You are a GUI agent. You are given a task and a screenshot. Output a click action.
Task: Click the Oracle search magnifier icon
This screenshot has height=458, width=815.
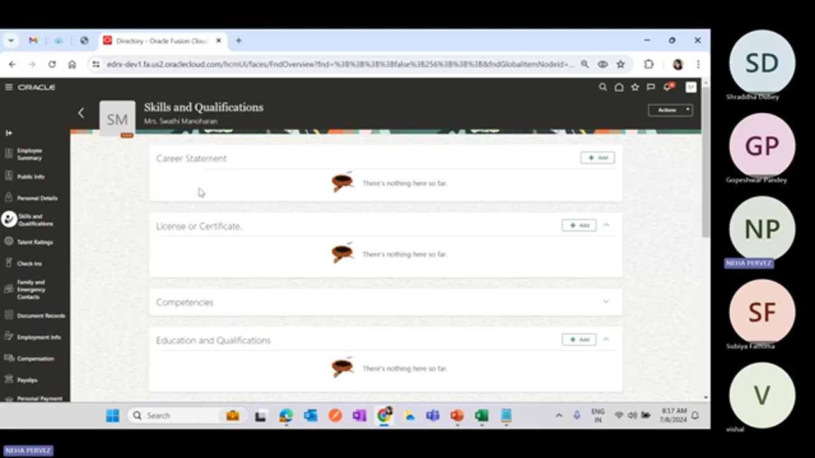point(603,87)
